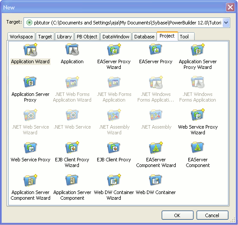Select Application Server Proxy Wizard icon
The height and width of the screenshot is (225, 238).
point(197,50)
